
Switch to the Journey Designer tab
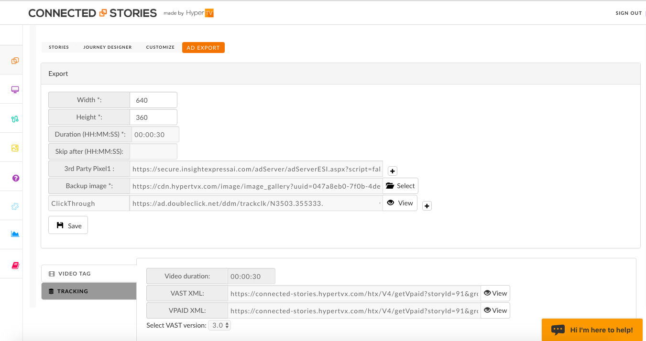tap(108, 47)
